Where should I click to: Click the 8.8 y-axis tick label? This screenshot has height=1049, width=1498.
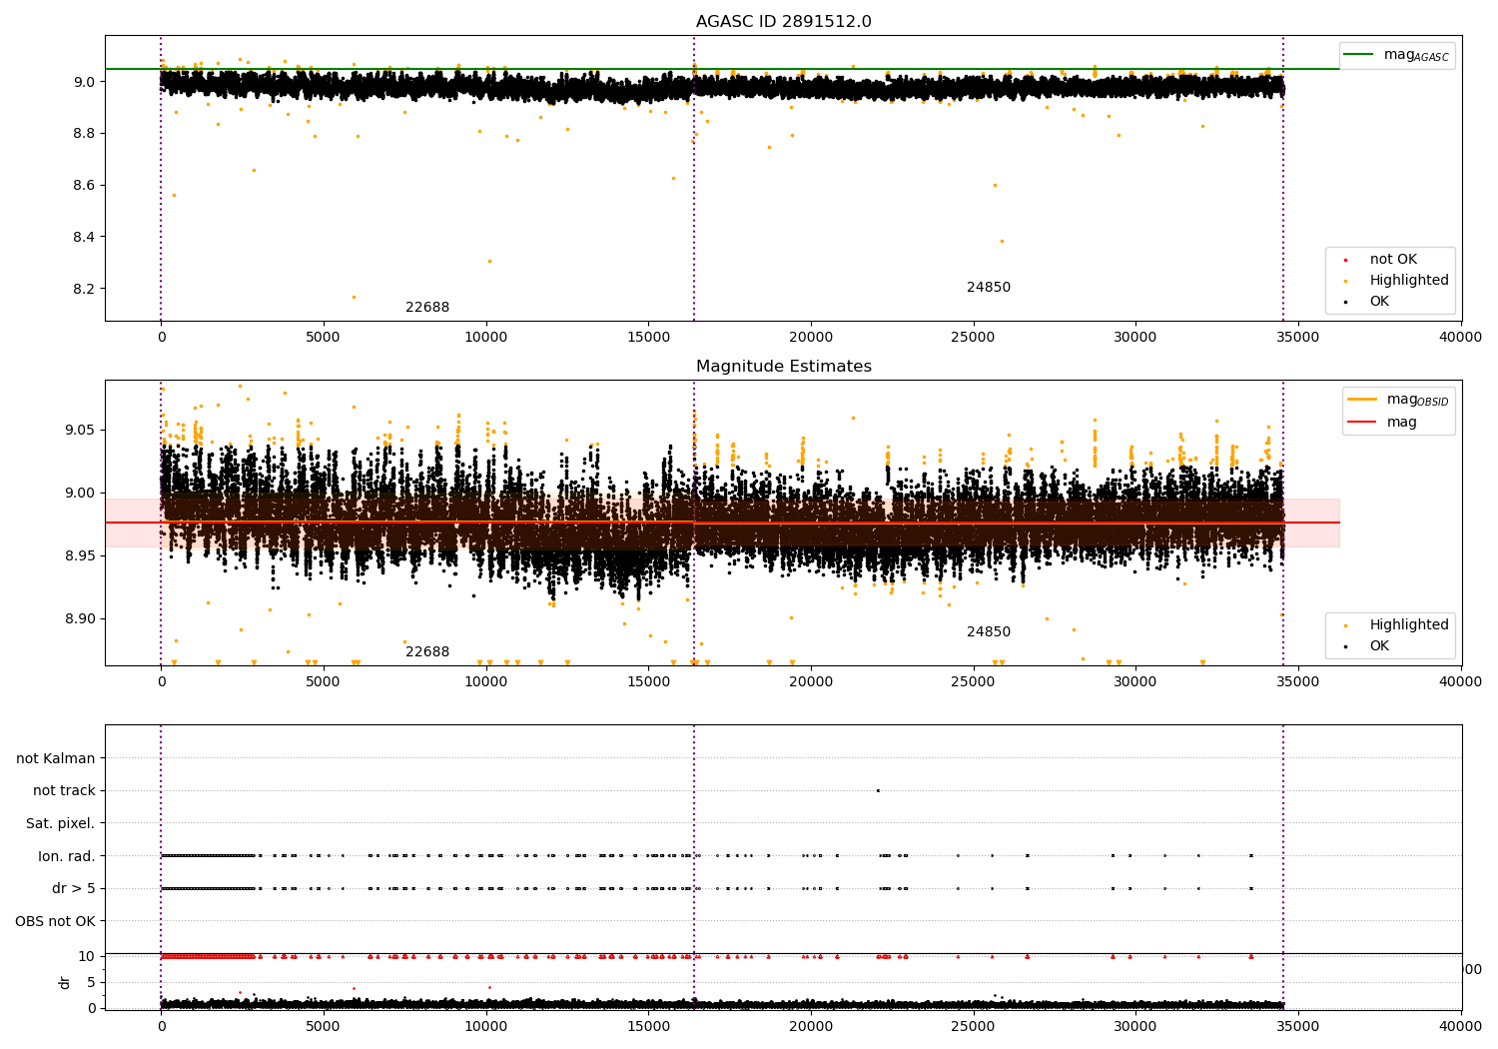click(84, 133)
